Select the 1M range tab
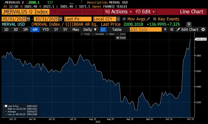This screenshot has height=124, width=208. click(x=25, y=29)
